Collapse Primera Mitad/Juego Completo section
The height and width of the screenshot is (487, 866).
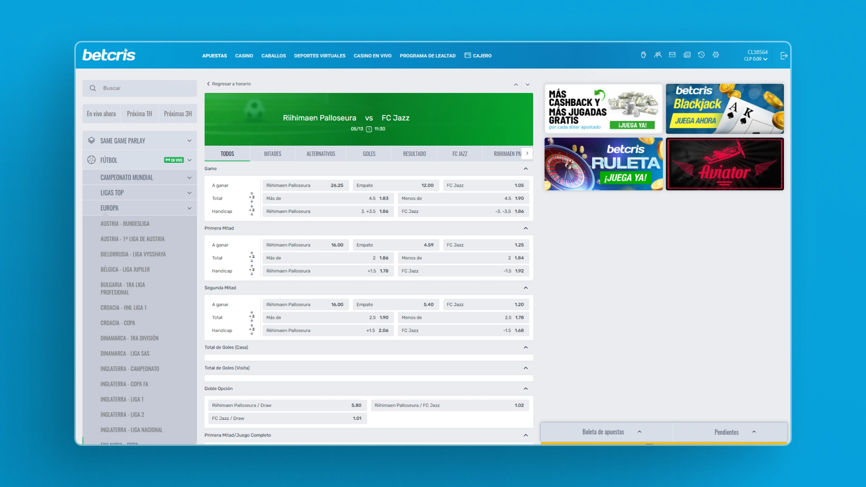point(525,435)
